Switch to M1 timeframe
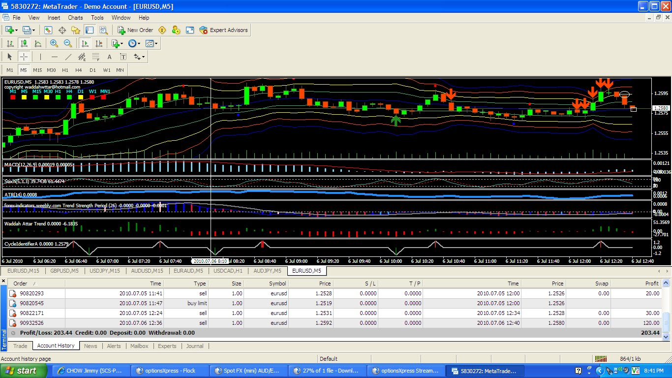This screenshot has width=672, height=378. pos(10,70)
